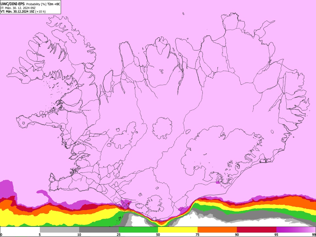The height and width of the screenshot is (237, 316).
Task: Click the legend value '75'
Action: coord(198,235)
